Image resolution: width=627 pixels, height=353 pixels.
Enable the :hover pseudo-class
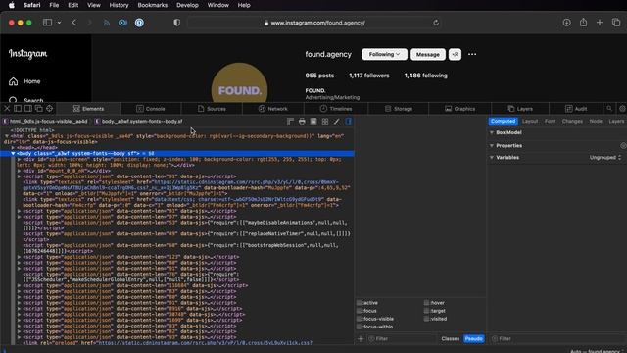[x=426, y=303]
